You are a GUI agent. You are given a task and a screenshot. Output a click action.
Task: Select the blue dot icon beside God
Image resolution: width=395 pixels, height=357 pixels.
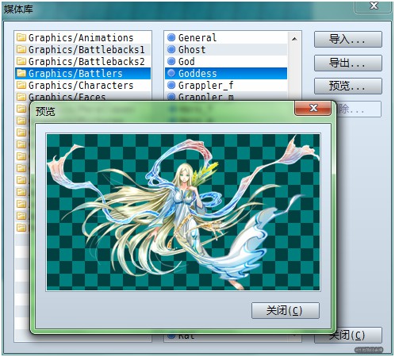171,61
